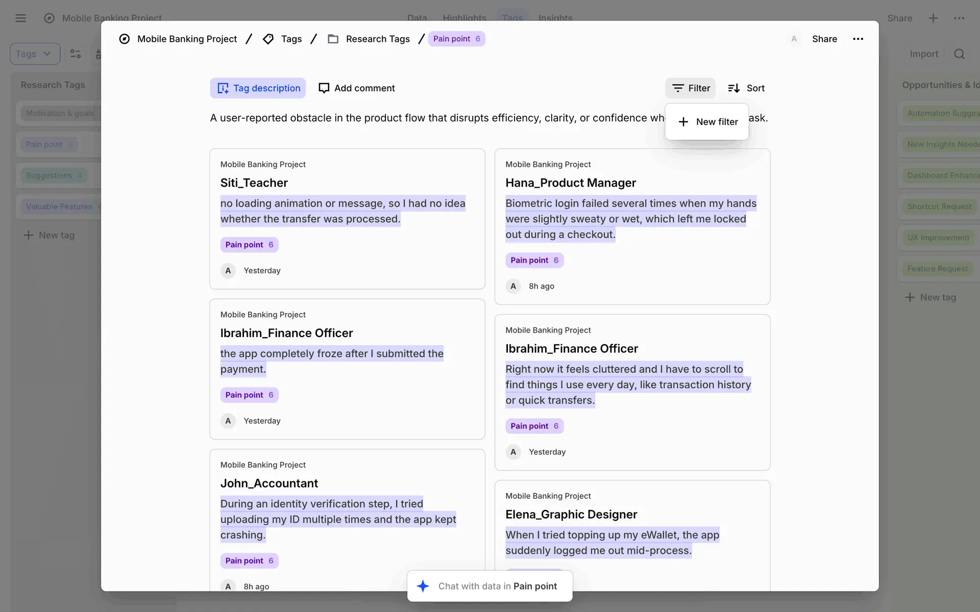Screen dimensions: 980x612
Task: Click the Share button in modal
Action: tap(824, 39)
